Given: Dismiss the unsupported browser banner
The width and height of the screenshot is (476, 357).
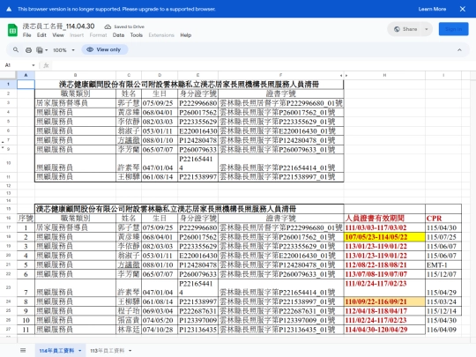Looking at the screenshot, I should (x=463, y=9).
